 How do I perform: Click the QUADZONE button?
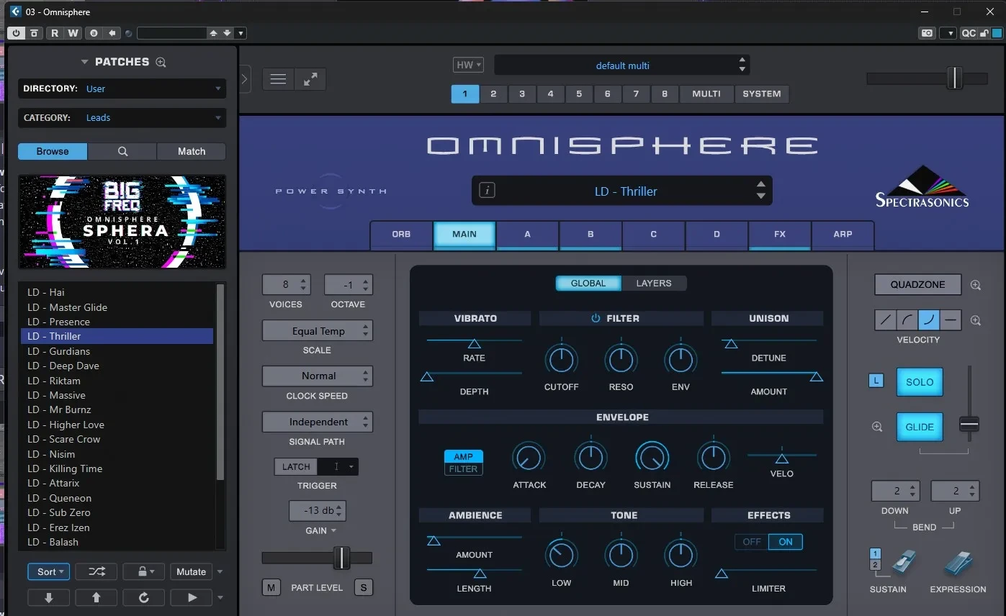(x=917, y=284)
